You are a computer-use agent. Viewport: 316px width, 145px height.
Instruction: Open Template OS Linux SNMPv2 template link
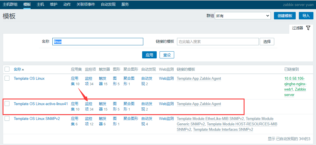(37, 119)
